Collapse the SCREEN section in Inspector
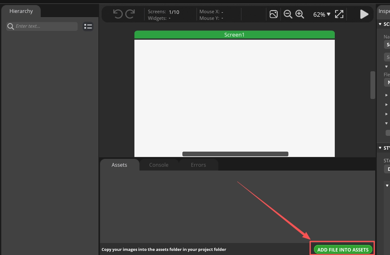 (380, 24)
